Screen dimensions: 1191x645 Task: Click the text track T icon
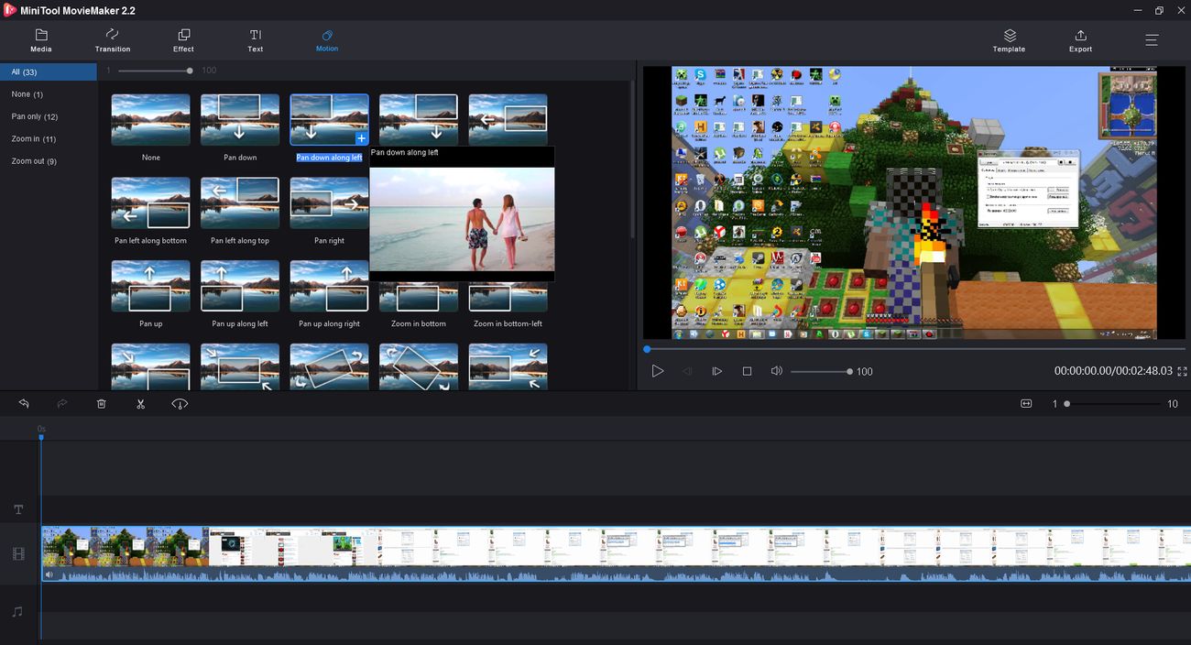tap(18, 509)
